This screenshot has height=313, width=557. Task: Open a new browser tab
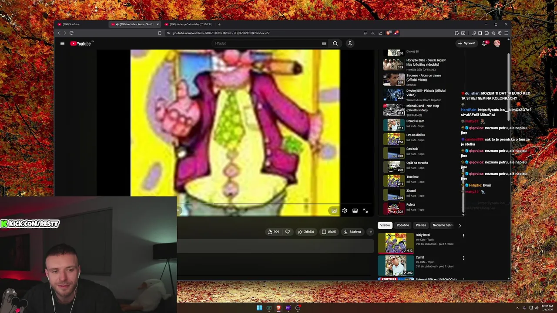219,24
